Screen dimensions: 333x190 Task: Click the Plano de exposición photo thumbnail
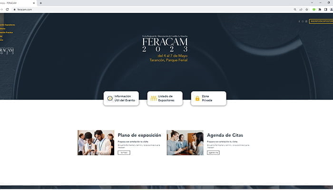coord(96,142)
